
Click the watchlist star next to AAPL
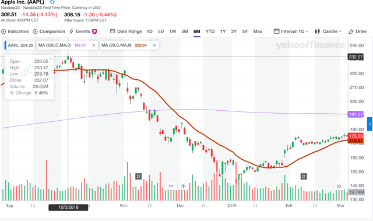[x=52, y=2]
